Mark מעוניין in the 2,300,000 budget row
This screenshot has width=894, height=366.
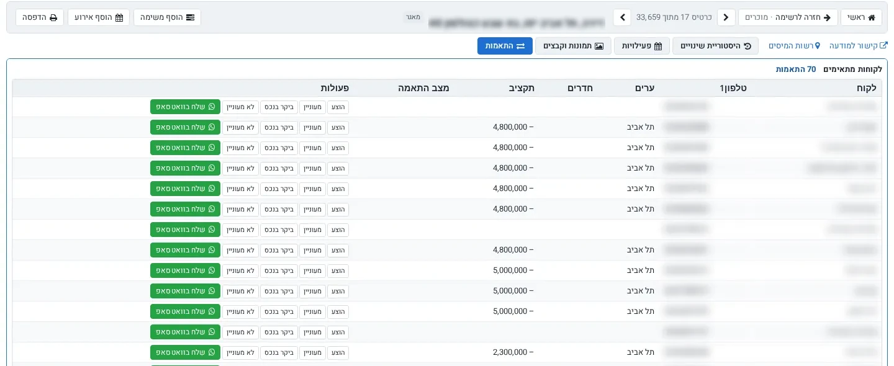click(x=312, y=353)
